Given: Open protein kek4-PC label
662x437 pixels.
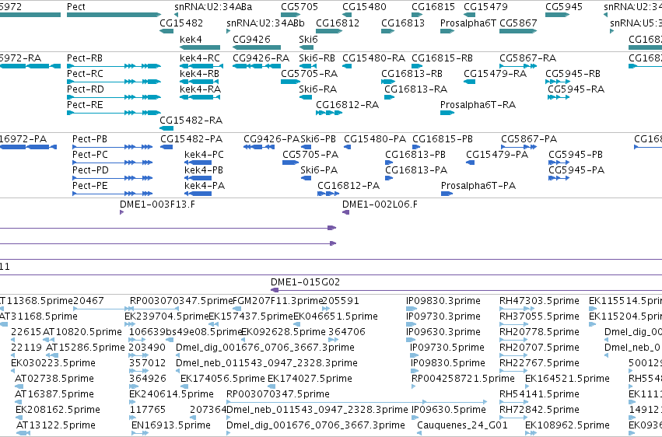Looking at the screenshot, I should (x=204, y=155).
